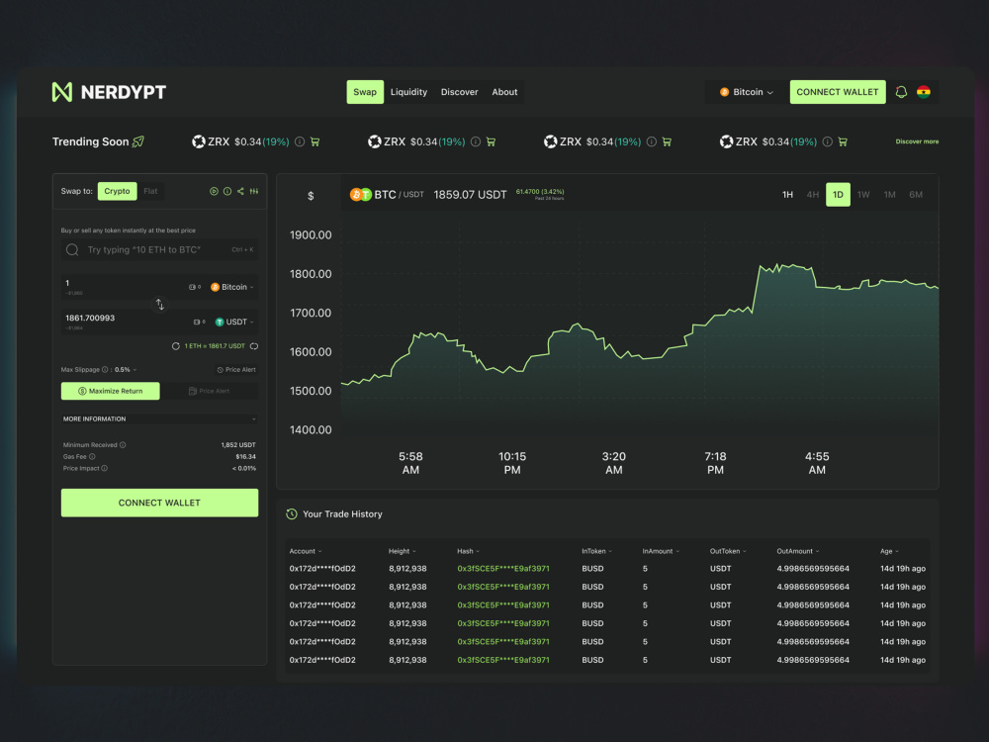Open the country flag language selector
989x742 pixels.
[x=924, y=92]
